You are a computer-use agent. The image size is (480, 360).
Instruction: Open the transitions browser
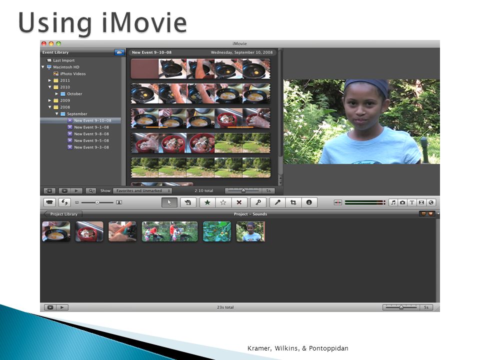click(421, 202)
